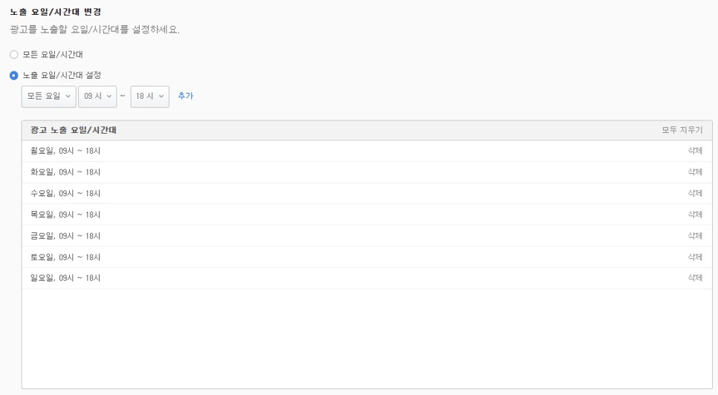Delete the 수요일 09시~18시 entry
The width and height of the screenshot is (718, 395).
click(695, 193)
